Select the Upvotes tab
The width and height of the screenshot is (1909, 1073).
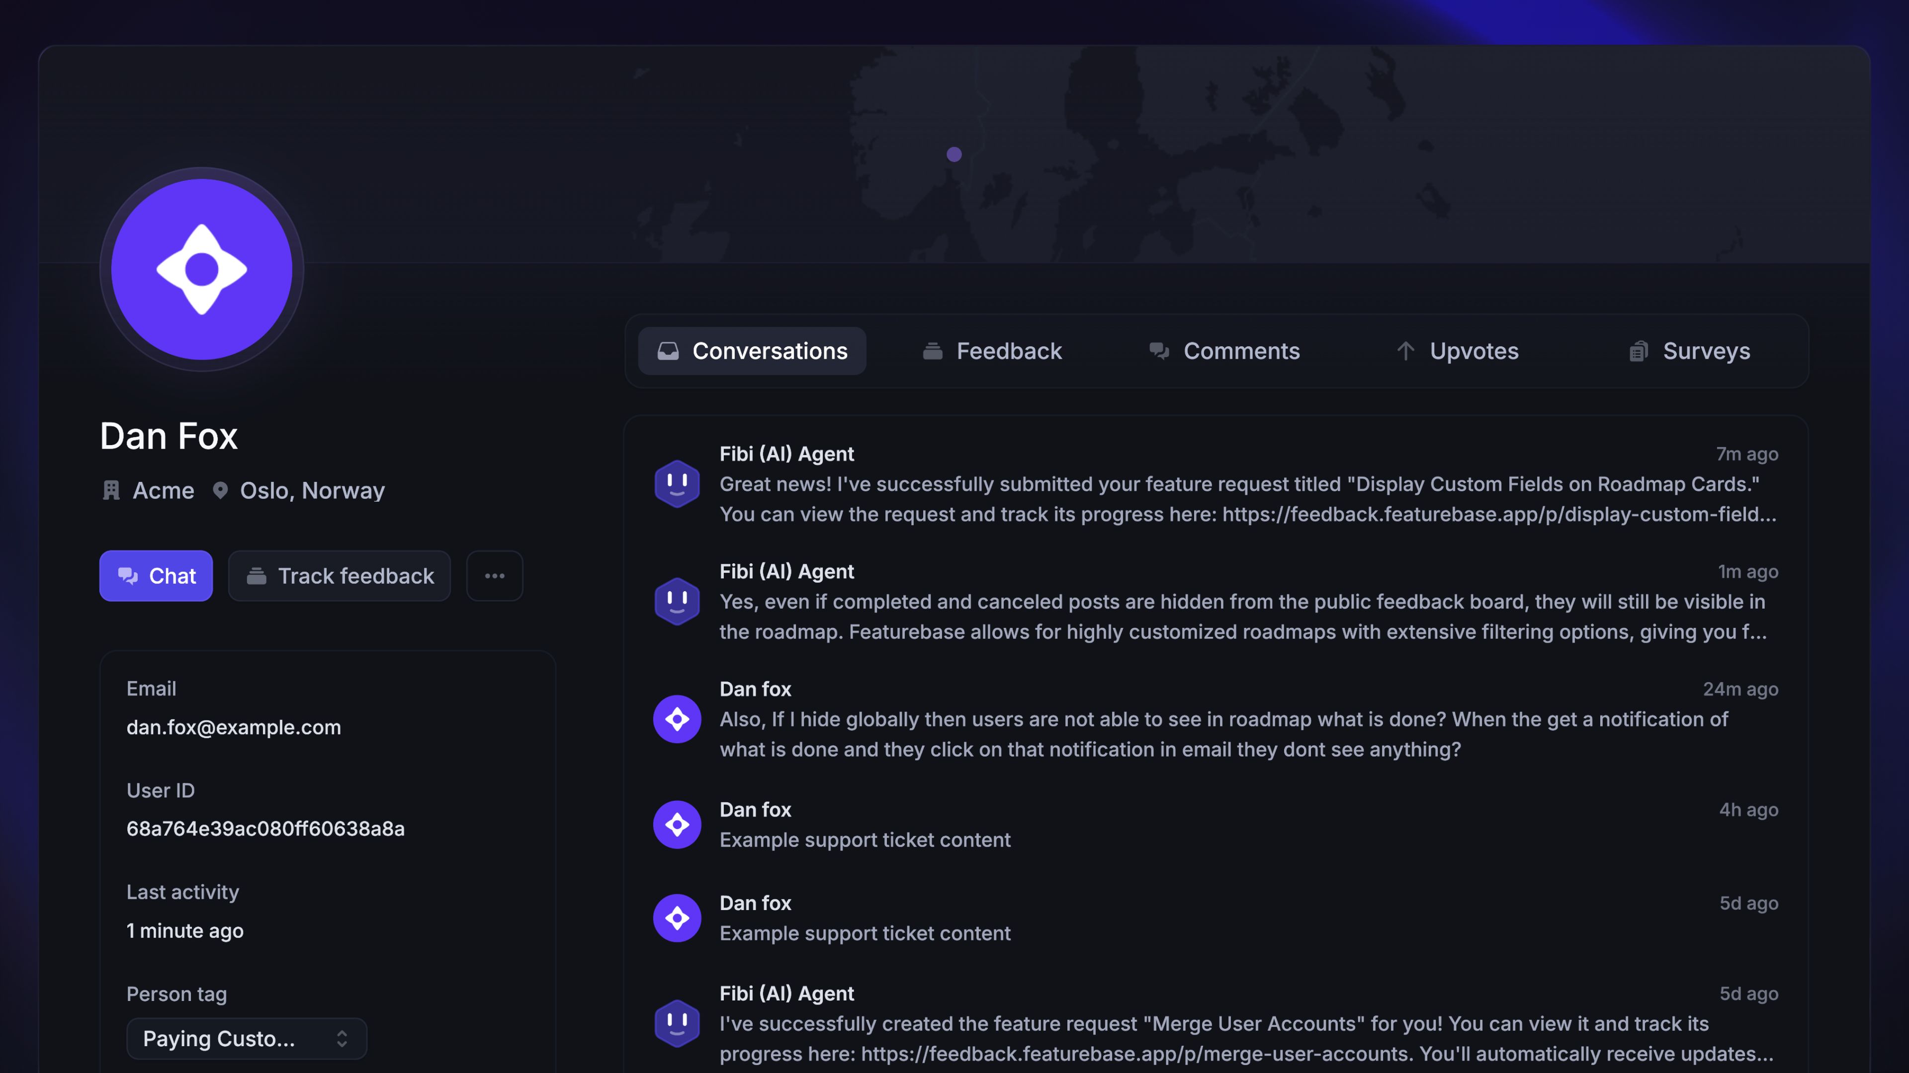click(1458, 351)
